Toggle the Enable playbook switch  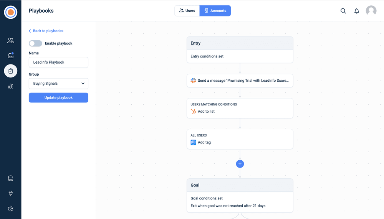[35, 43]
